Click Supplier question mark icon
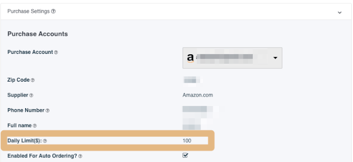 (x=31, y=95)
